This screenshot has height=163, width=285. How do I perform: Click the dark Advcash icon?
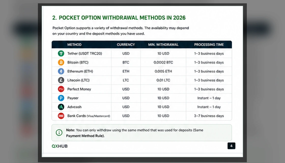coord(61,107)
